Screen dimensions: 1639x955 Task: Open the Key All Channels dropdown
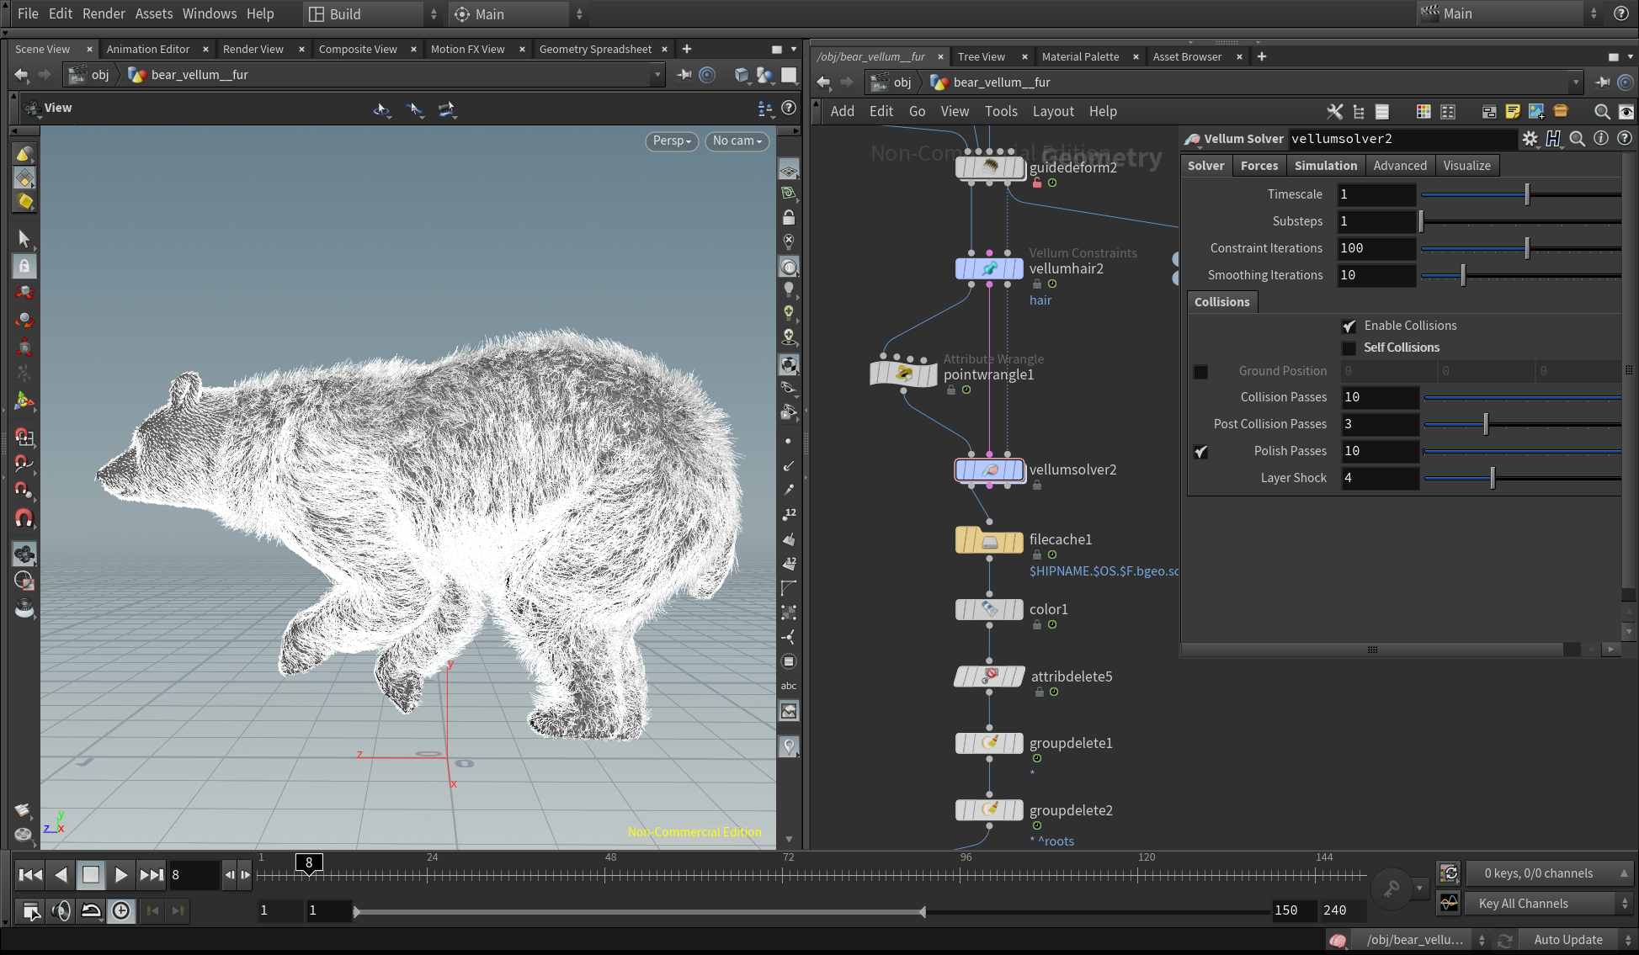pyautogui.click(x=1549, y=904)
